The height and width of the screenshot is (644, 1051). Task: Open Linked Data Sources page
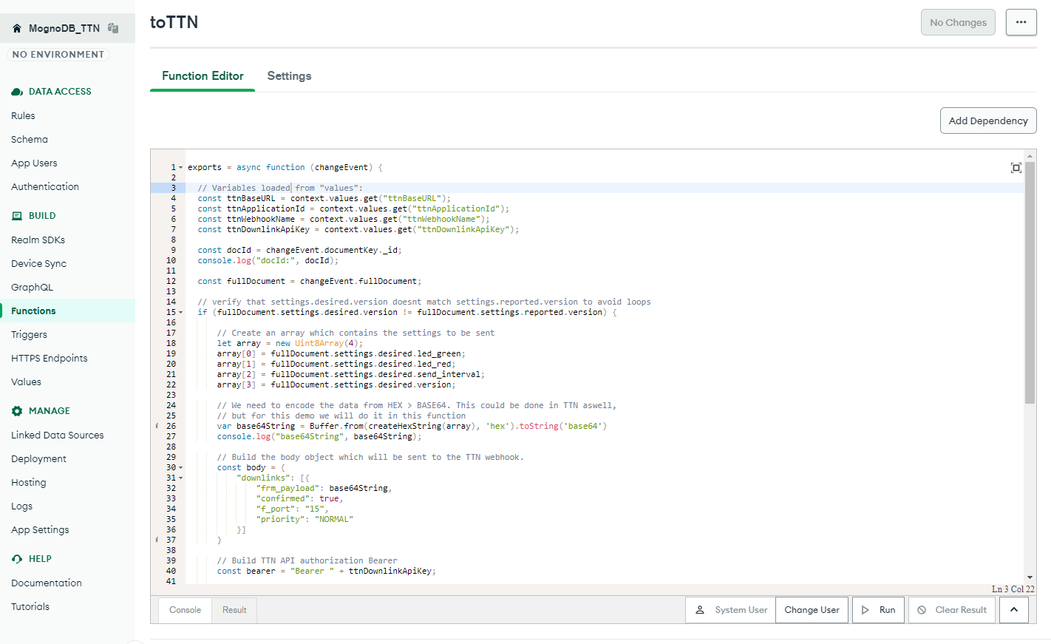58,435
